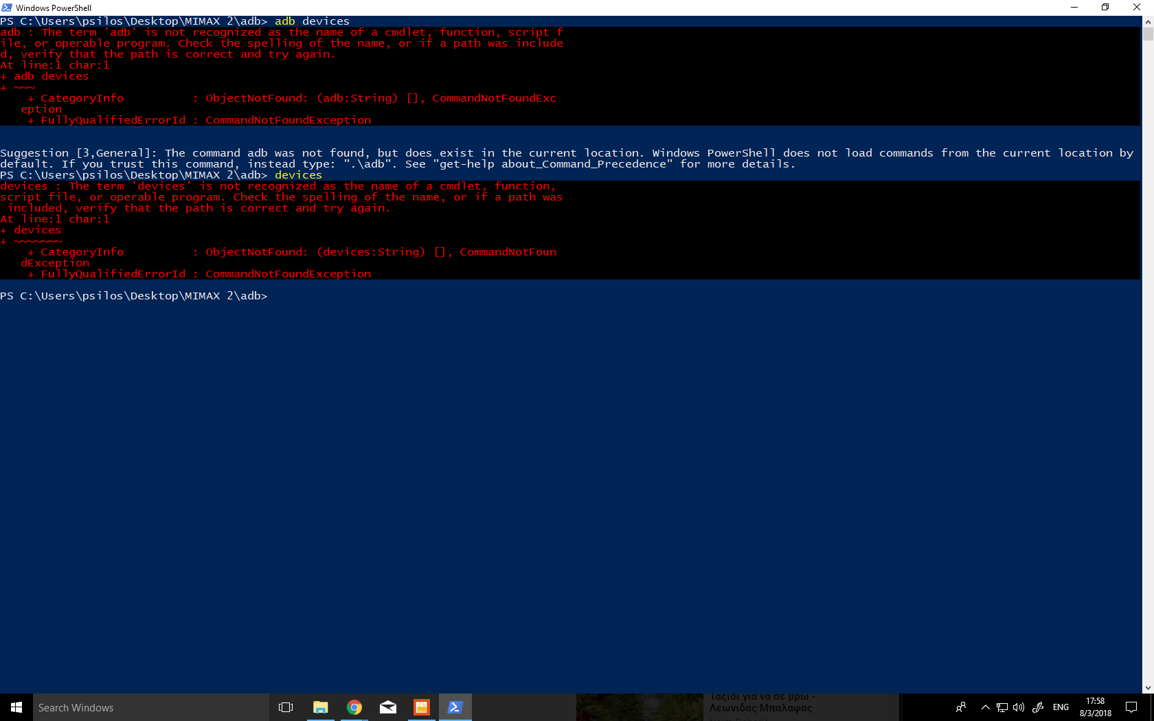Image resolution: width=1154 pixels, height=721 pixels.
Task: Open the Action Center notifications icon
Action: tap(1131, 707)
